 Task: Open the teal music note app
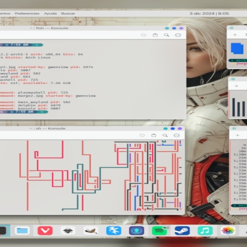[x=205, y=231]
